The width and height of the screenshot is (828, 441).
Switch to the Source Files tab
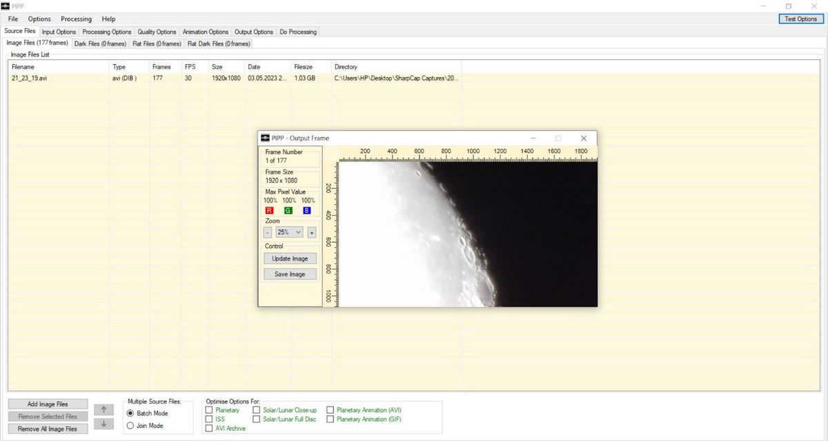coord(20,31)
